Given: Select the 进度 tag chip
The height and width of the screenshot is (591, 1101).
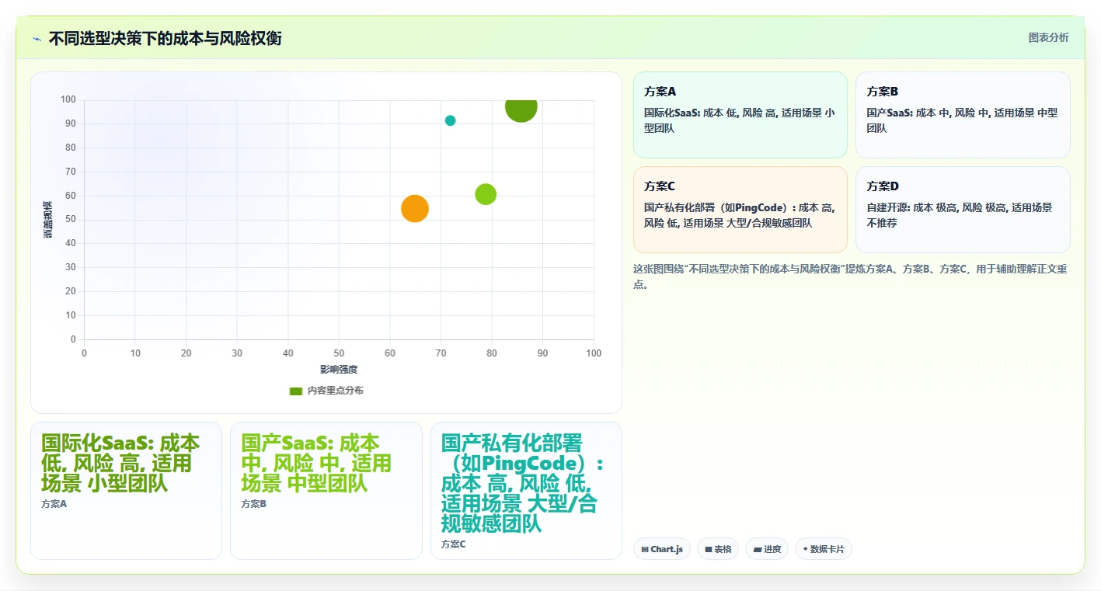Looking at the screenshot, I should pyautogui.click(x=767, y=549).
